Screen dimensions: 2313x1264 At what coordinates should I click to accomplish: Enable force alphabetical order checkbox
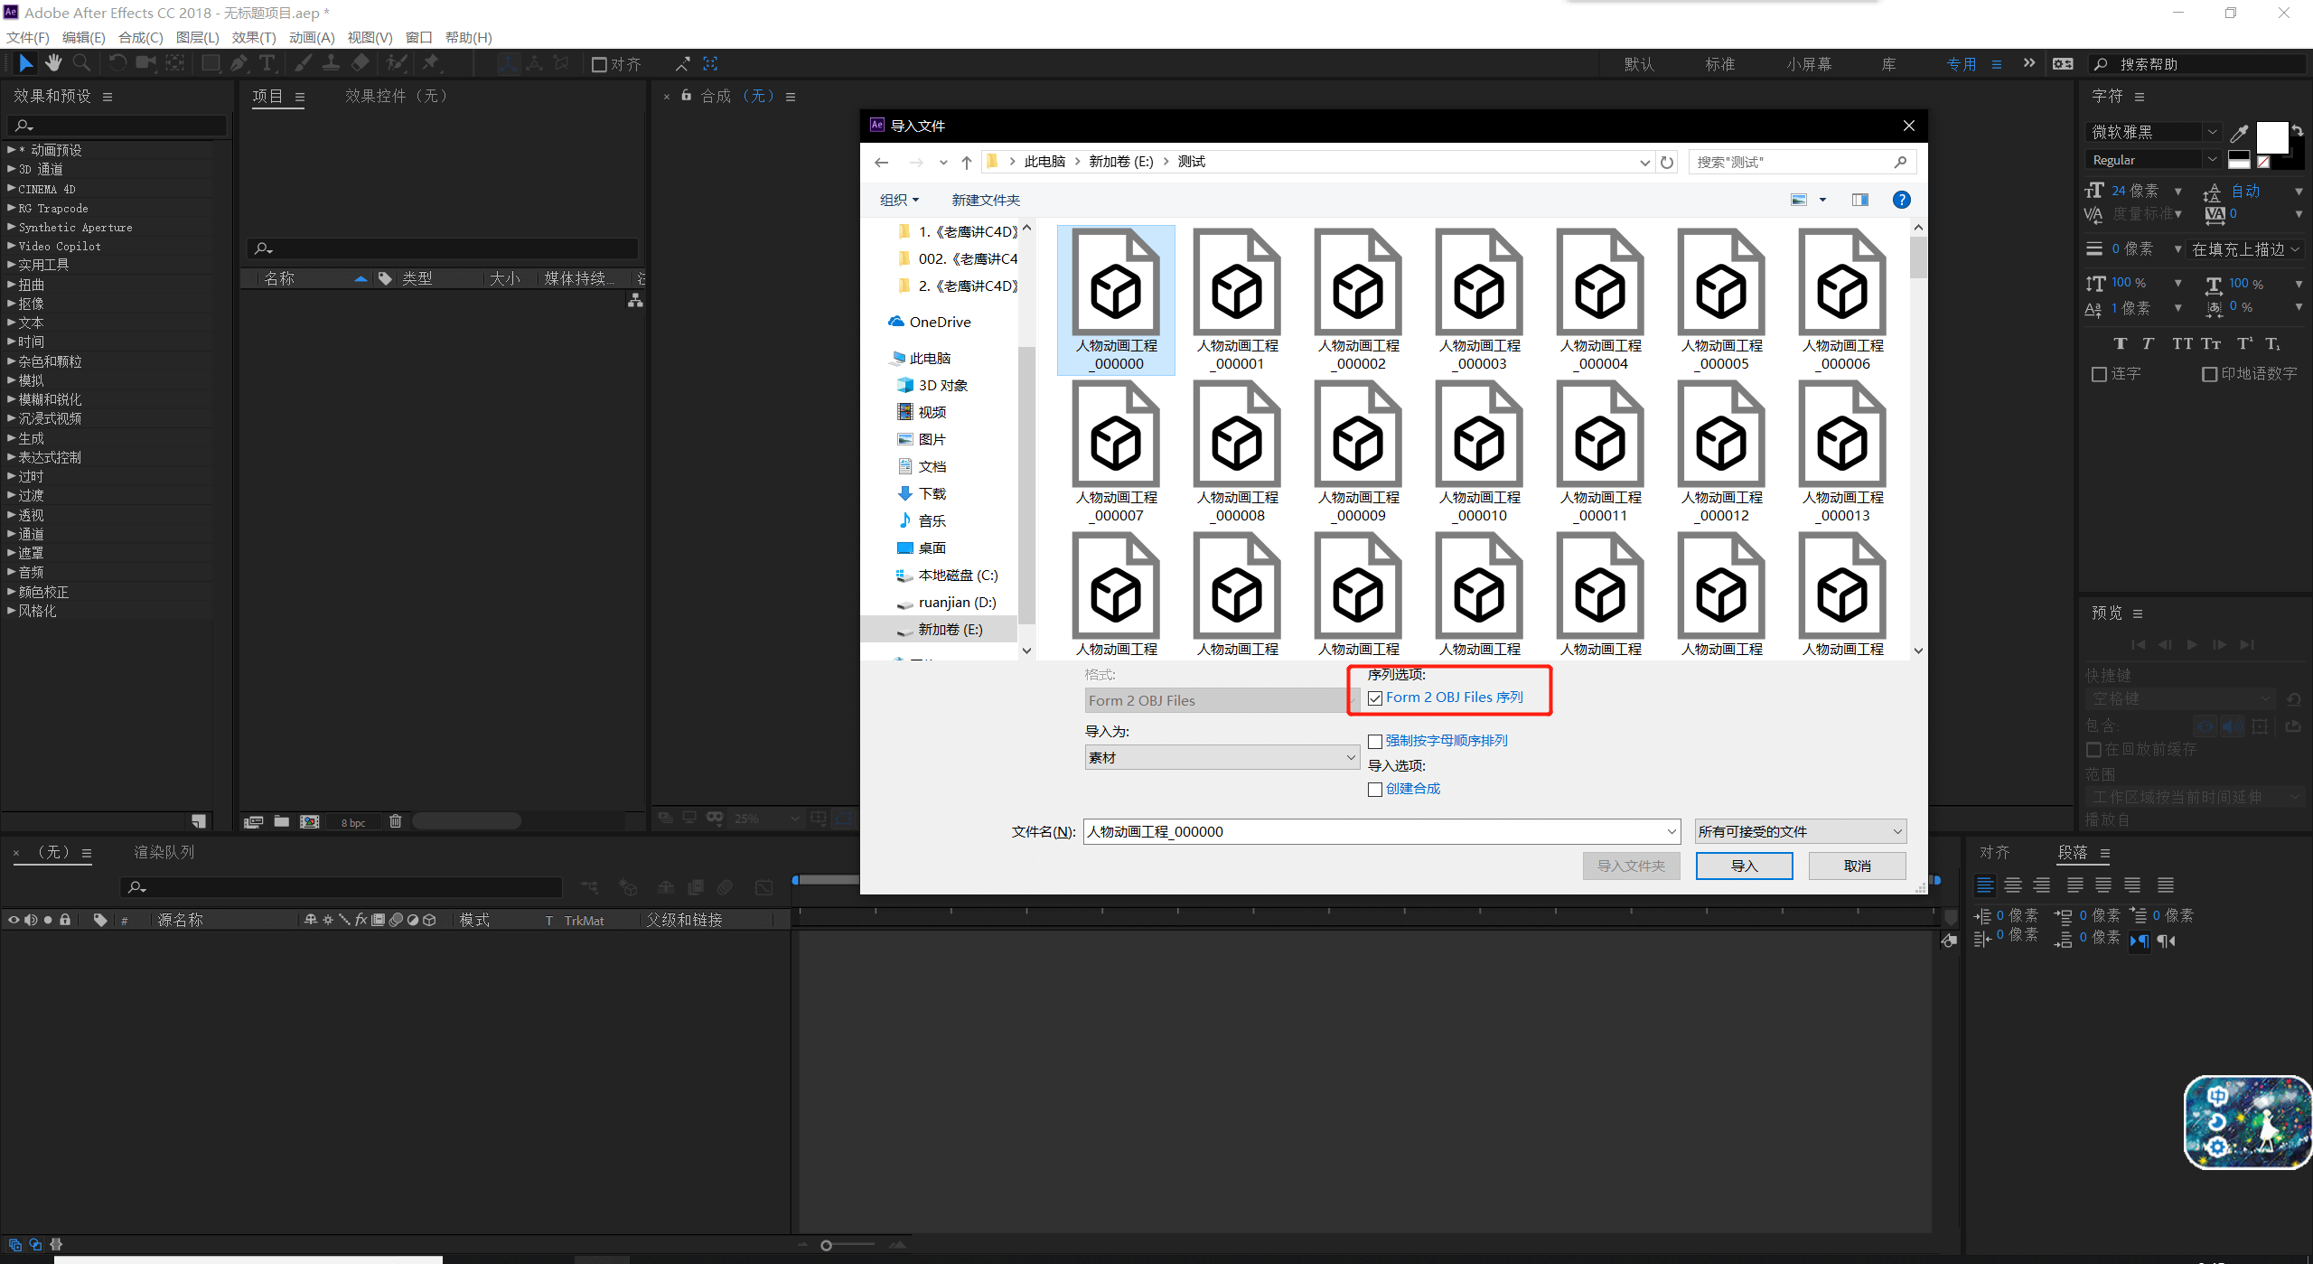[1375, 742]
